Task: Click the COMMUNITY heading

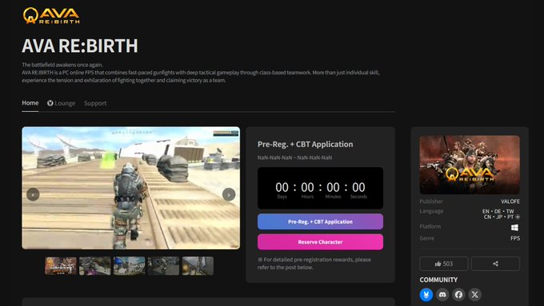Action: point(438,280)
